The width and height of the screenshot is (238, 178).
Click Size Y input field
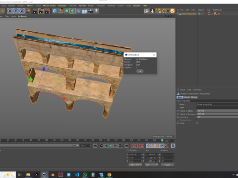[151, 158]
